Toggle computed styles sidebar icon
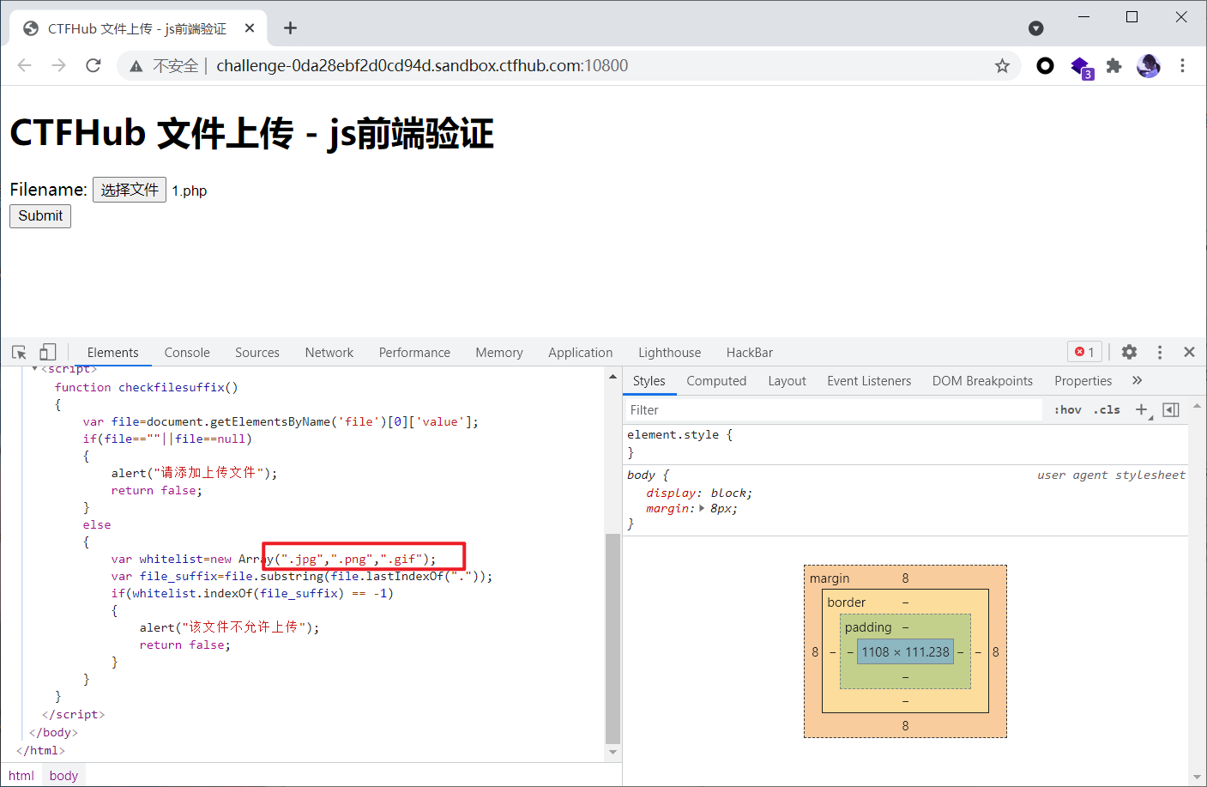 1171,410
